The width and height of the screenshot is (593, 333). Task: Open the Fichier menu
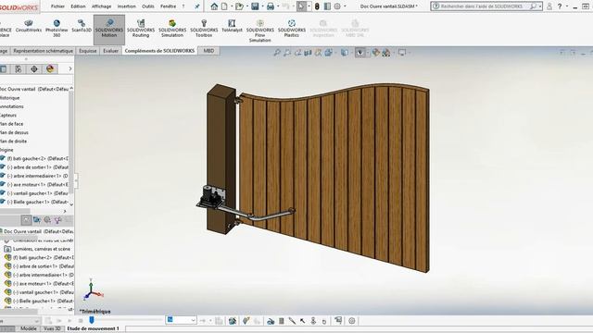[x=57, y=6]
